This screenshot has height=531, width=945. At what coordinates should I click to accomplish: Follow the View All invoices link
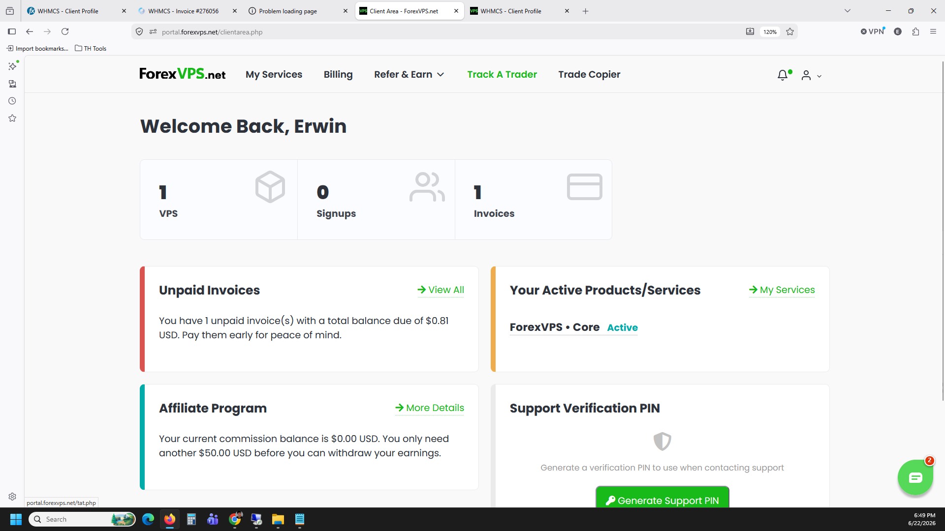point(441,290)
